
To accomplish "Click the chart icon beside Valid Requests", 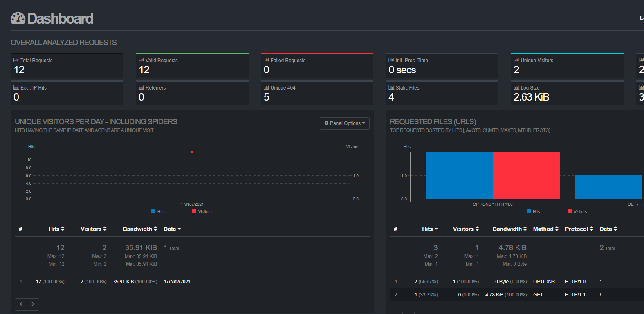I will (141, 60).
